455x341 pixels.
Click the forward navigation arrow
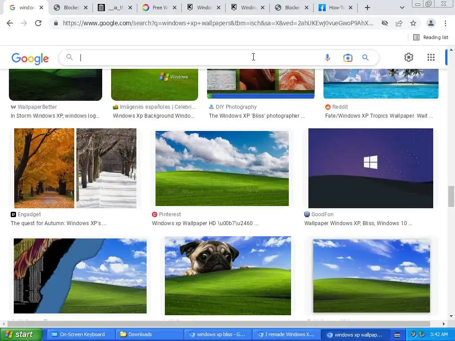click(24, 23)
